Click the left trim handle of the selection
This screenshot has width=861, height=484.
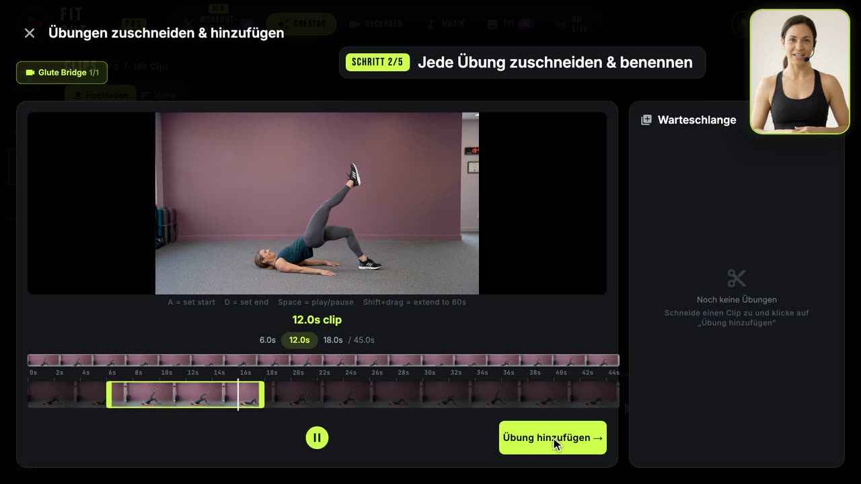[109, 395]
